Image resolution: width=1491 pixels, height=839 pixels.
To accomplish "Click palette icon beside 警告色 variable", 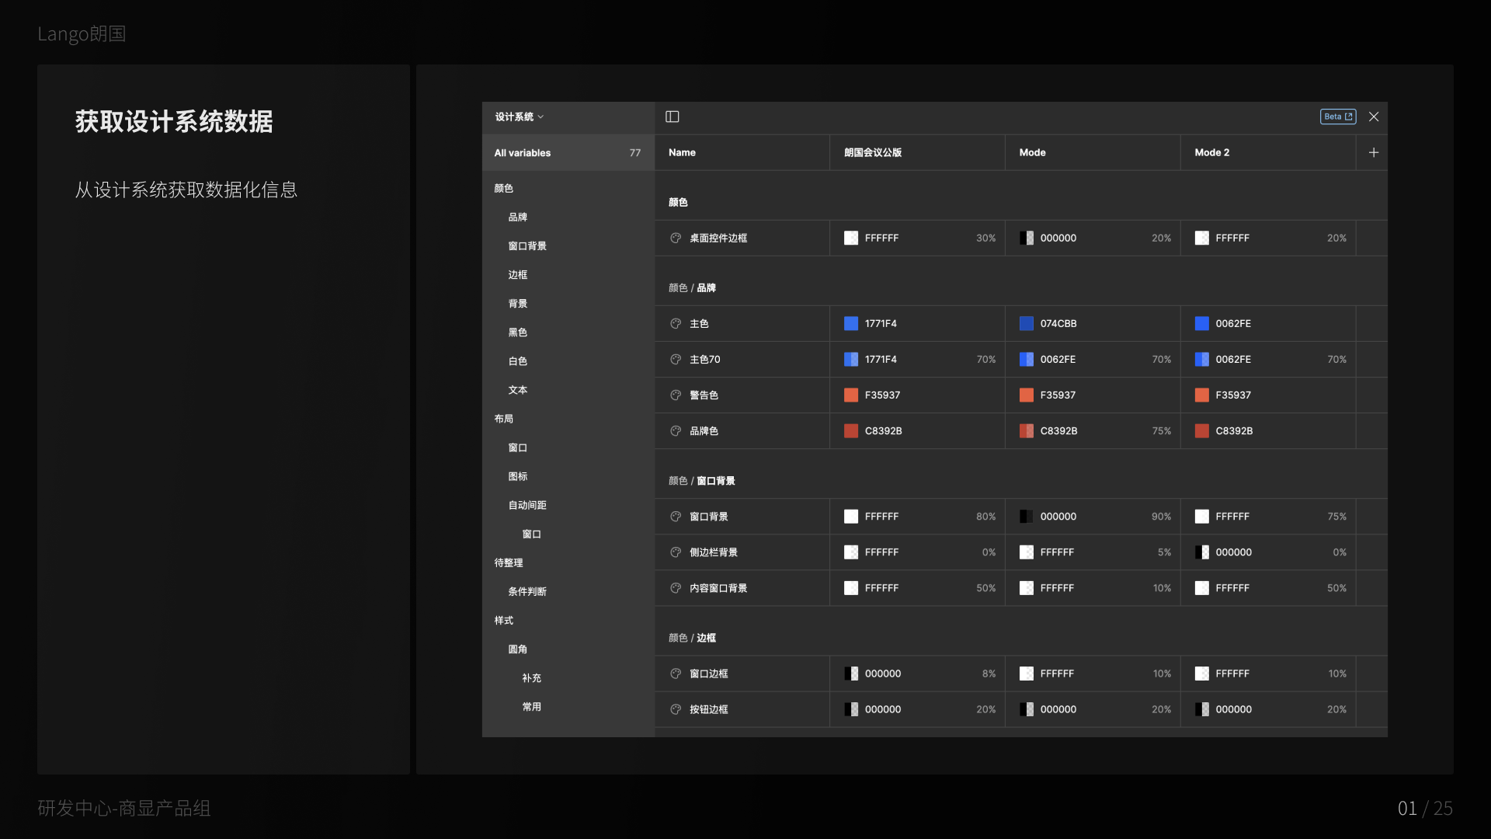I will tap(676, 395).
